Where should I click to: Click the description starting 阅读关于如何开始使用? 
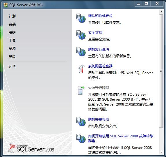120,150
